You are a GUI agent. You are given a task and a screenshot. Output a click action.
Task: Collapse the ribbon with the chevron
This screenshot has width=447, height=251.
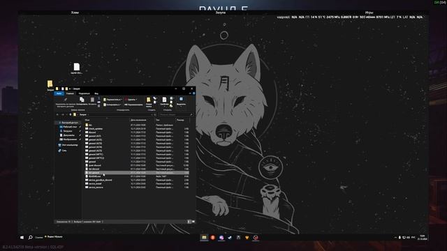(190, 93)
